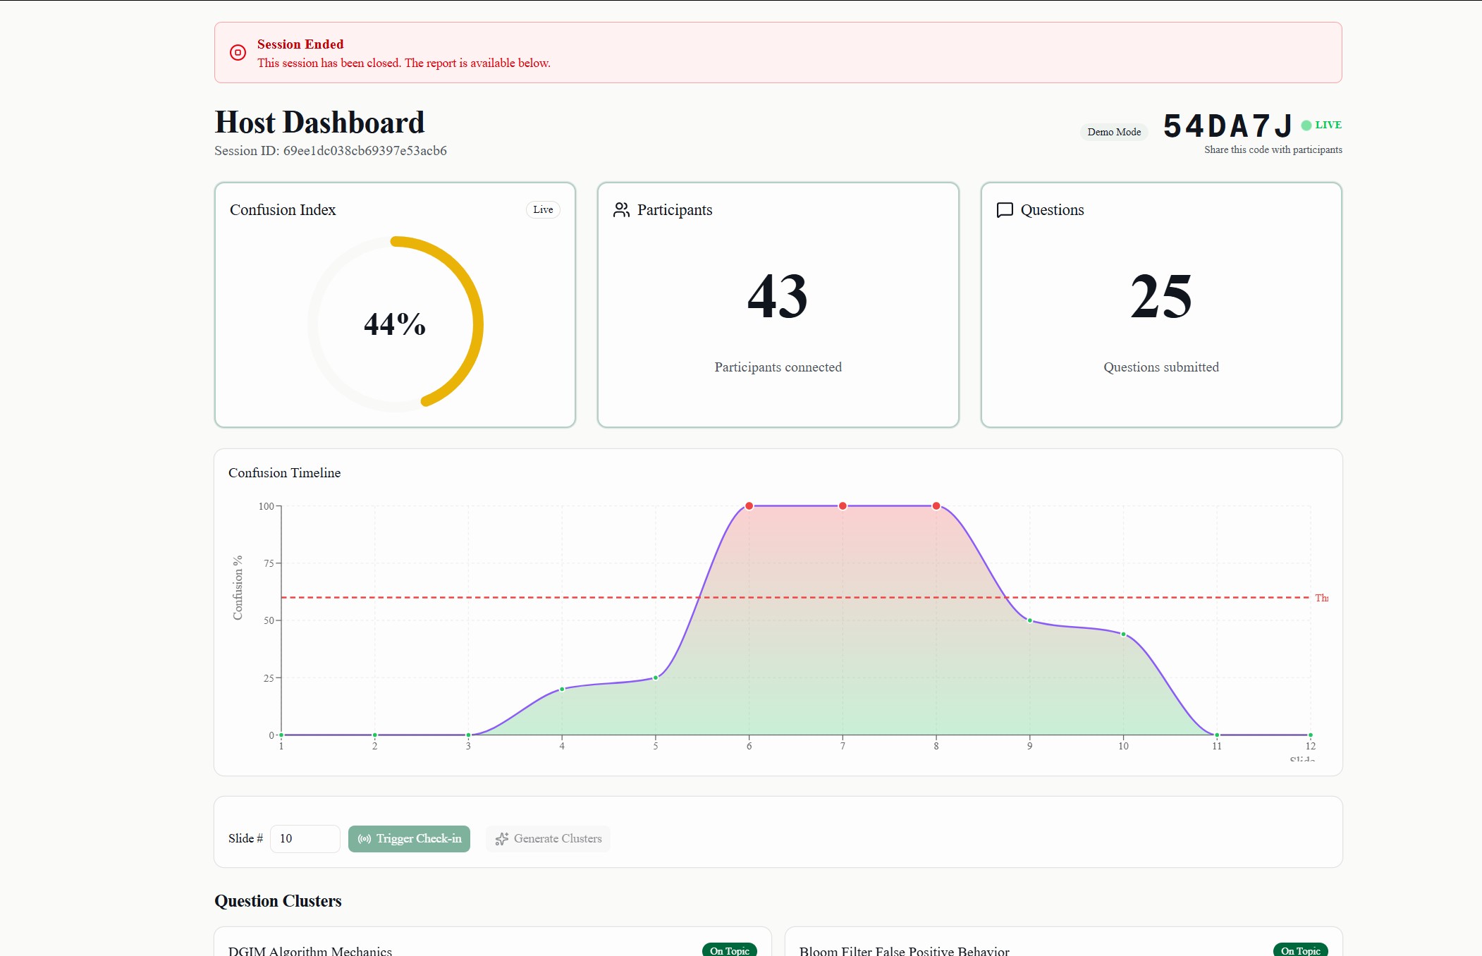
Task: Click the Live badge on Confusion Index
Action: [x=543, y=210]
